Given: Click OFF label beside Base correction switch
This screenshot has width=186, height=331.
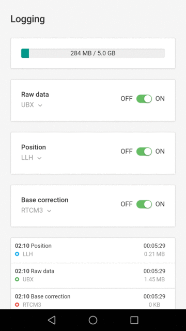Looking at the screenshot, I should pyautogui.click(x=127, y=204).
